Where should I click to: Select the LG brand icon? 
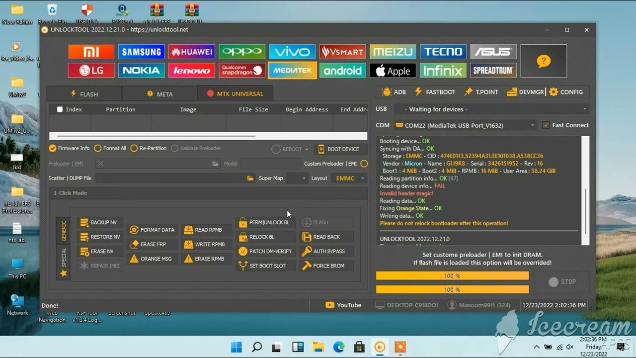point(91,71)
